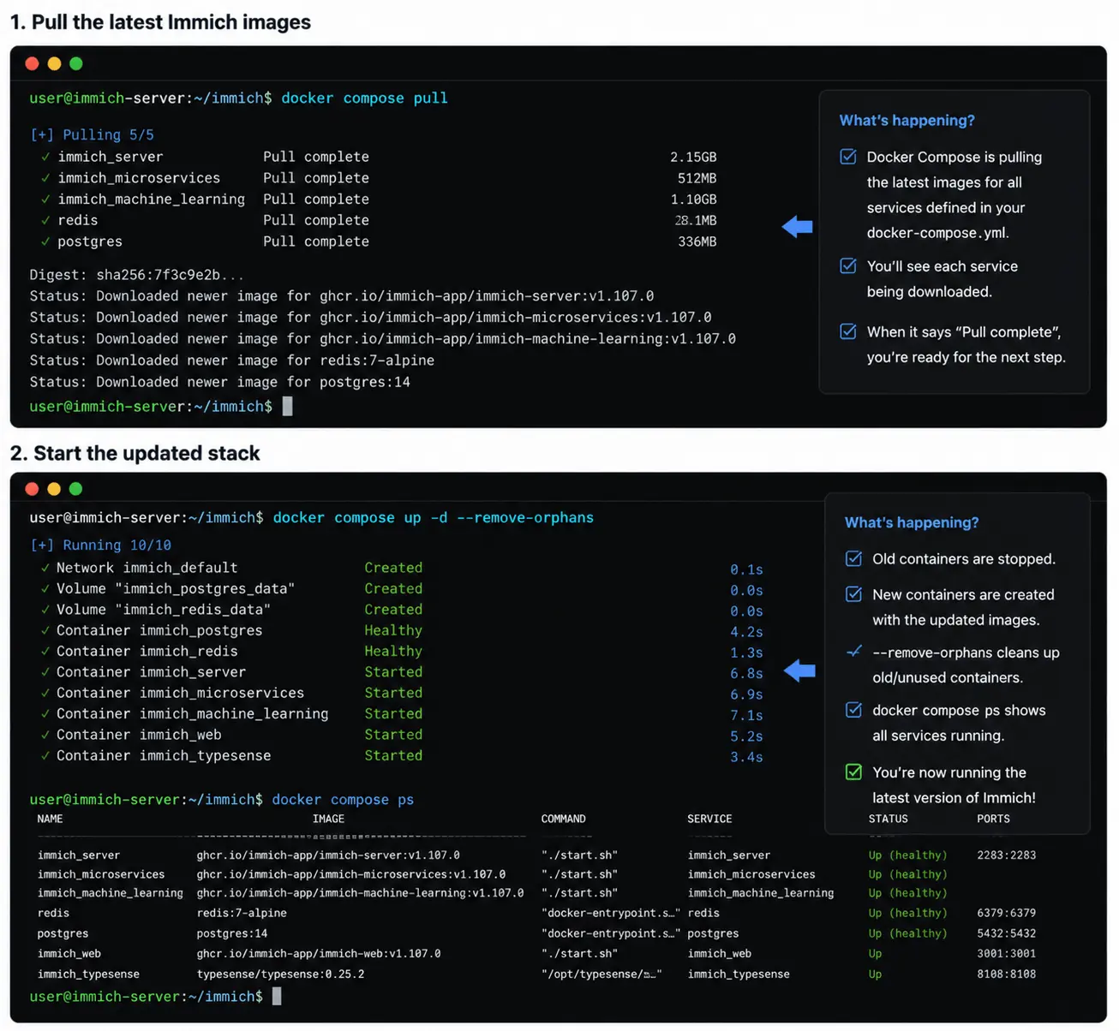Click the "5432:5432" port value
Image resolution: width=1119 pixels, height=1031 pixels.
click(x=1006, y=934)
